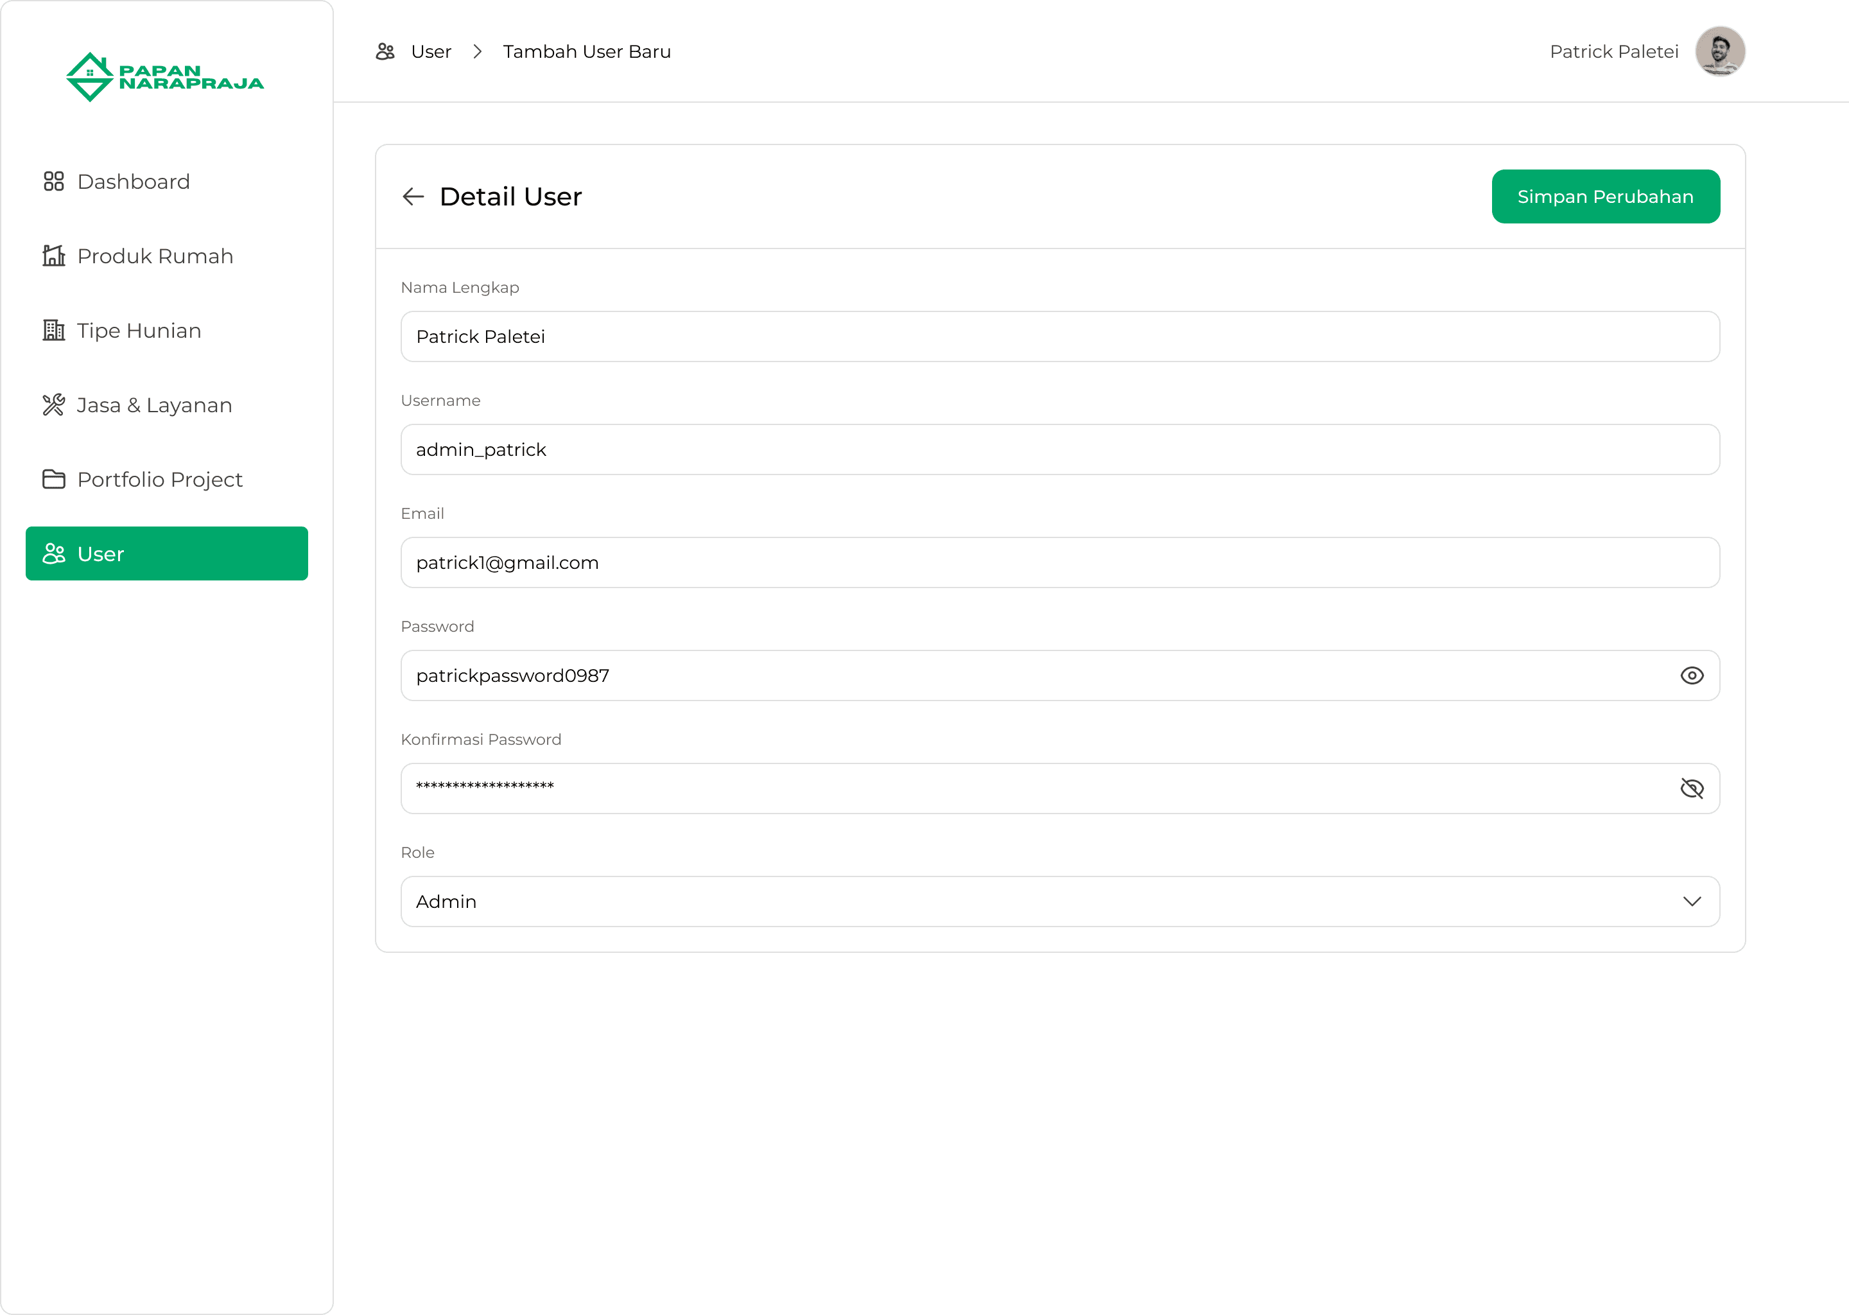Click the Dashboard grid icon
The image size is (1849, 1315).
53,181
